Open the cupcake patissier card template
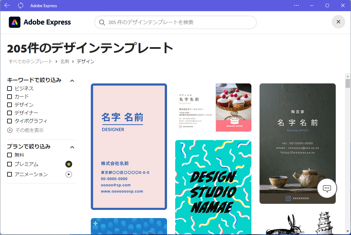This screenshot has height=235, width=351. [213, 107]
